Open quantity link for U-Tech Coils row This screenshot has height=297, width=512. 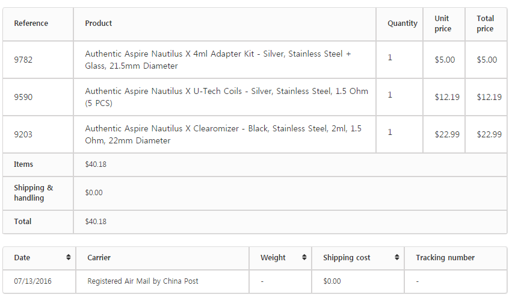tap(390, 95)
